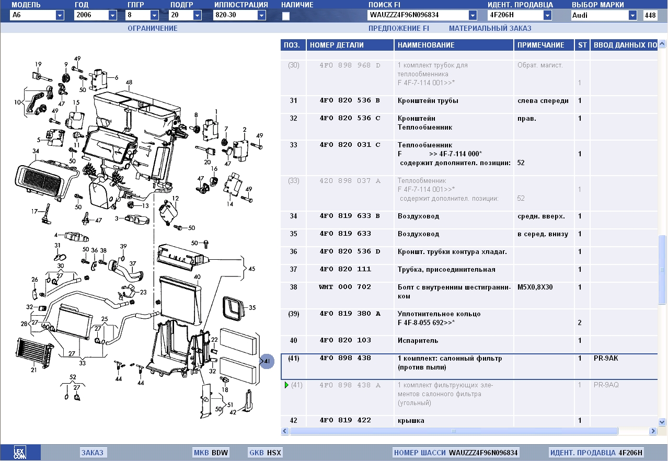This screenshot has width=668, height=461.
Task: Click ИДЕНТ. ПРОДАВЦА 4F206H in the status bar
Action: click(596, 453)
